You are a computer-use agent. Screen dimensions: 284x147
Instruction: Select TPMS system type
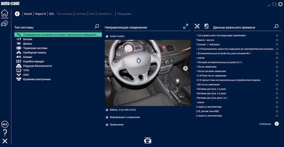click(58, 70)
